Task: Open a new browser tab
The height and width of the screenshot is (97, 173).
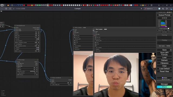Action: pos(151,5)
